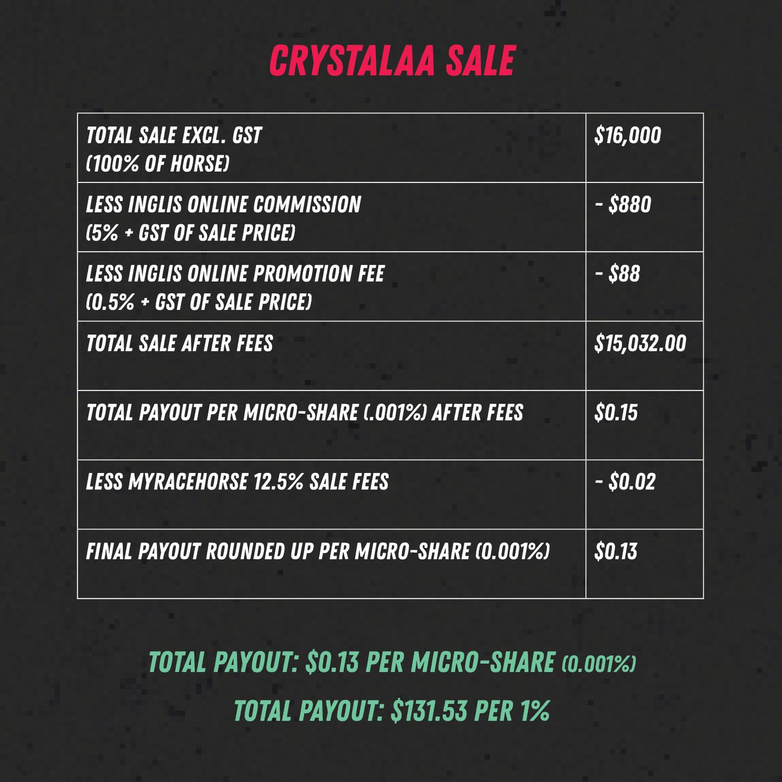Select the (100% of horse) subtext
Viewport: 782px width, 782px height.
coord(157,163)
